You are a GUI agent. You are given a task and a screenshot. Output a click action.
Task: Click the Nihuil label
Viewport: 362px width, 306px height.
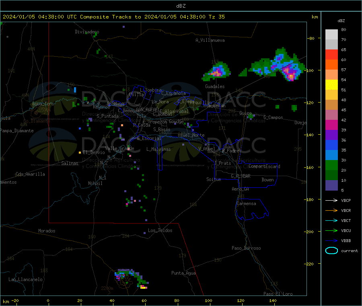tap(95, 183)
